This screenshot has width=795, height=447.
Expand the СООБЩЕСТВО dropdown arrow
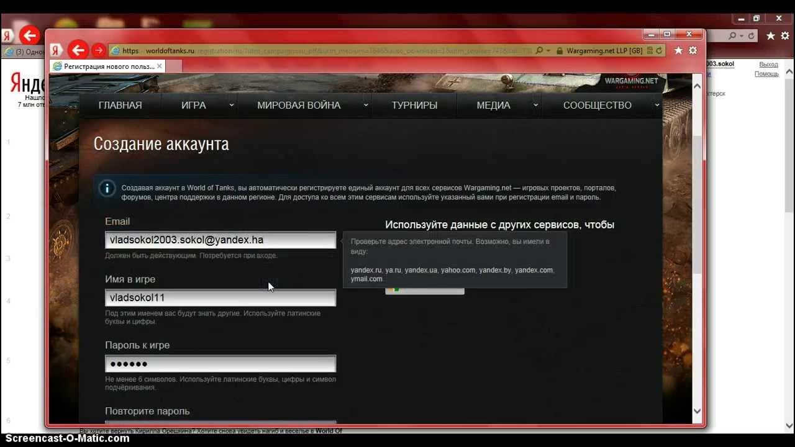(x=656, y=106)
